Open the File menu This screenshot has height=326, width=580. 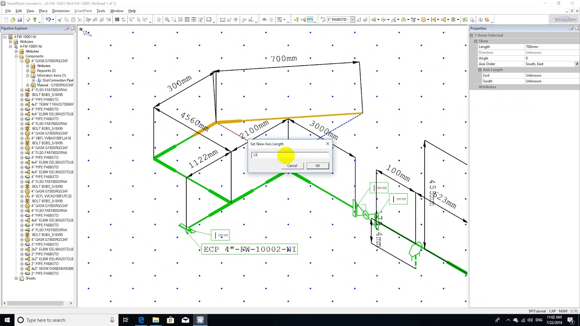coord(8,11)
